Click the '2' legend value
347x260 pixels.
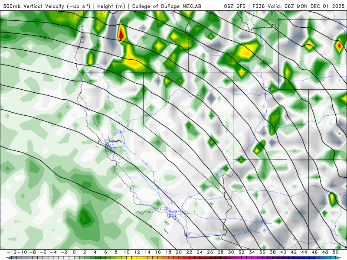[85, 252]
